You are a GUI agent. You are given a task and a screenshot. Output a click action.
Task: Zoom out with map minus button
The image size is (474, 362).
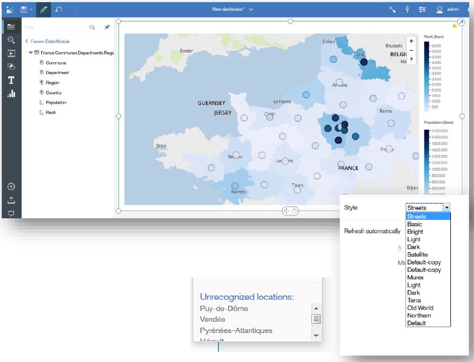pos(411,50)
